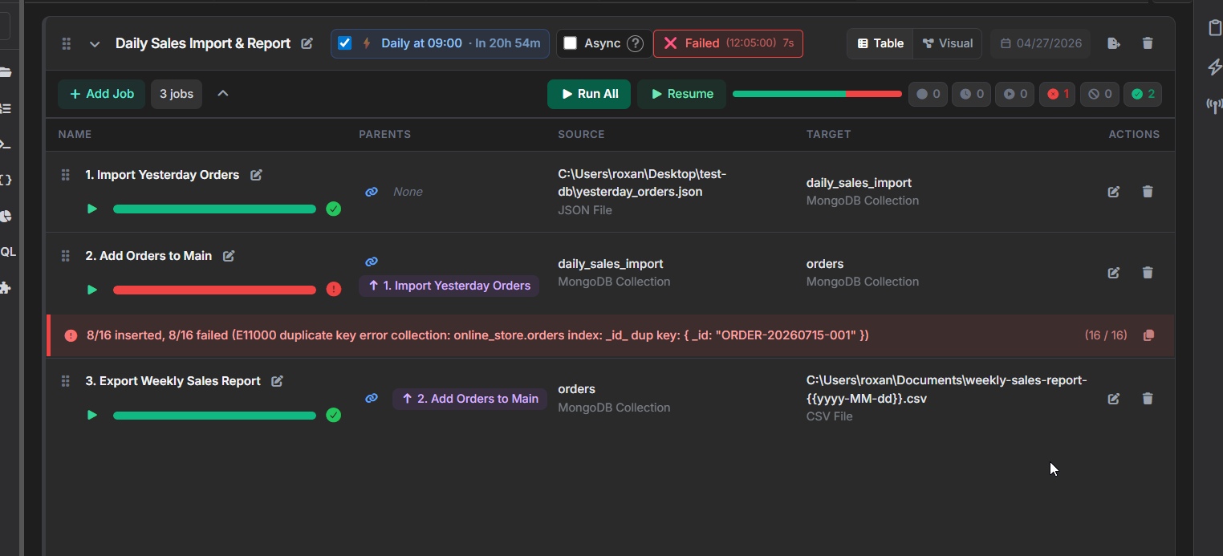Run the Add Orders to Main job
This screenshot has height=556, width=1223.
click(92, 290)
